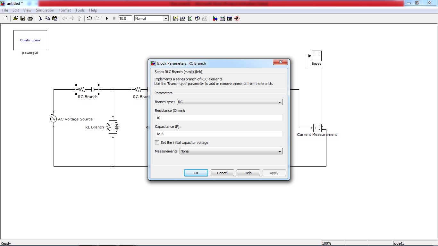Click the simulation stop time field

(x=125, y=18)
